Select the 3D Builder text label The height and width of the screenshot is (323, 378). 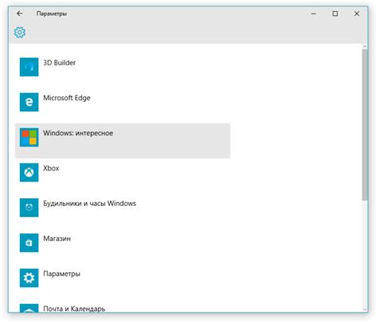59,63
